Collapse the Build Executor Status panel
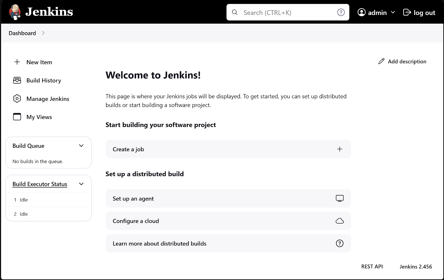 point(81,184)
